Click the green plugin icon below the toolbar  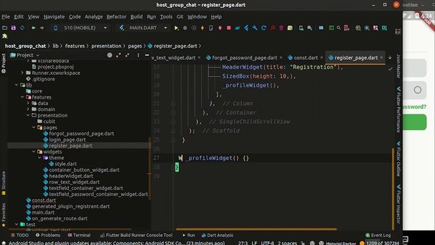[x=5, y=36]
